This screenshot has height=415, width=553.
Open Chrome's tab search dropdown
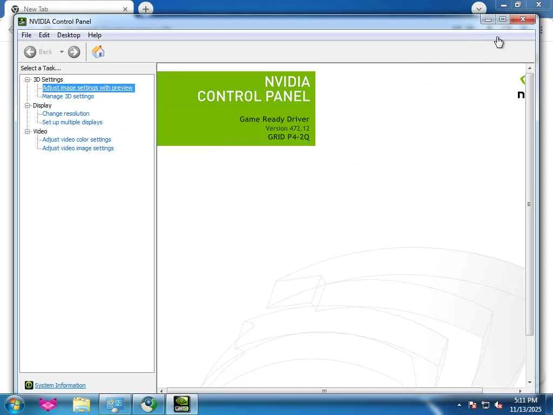pos(479,8)
